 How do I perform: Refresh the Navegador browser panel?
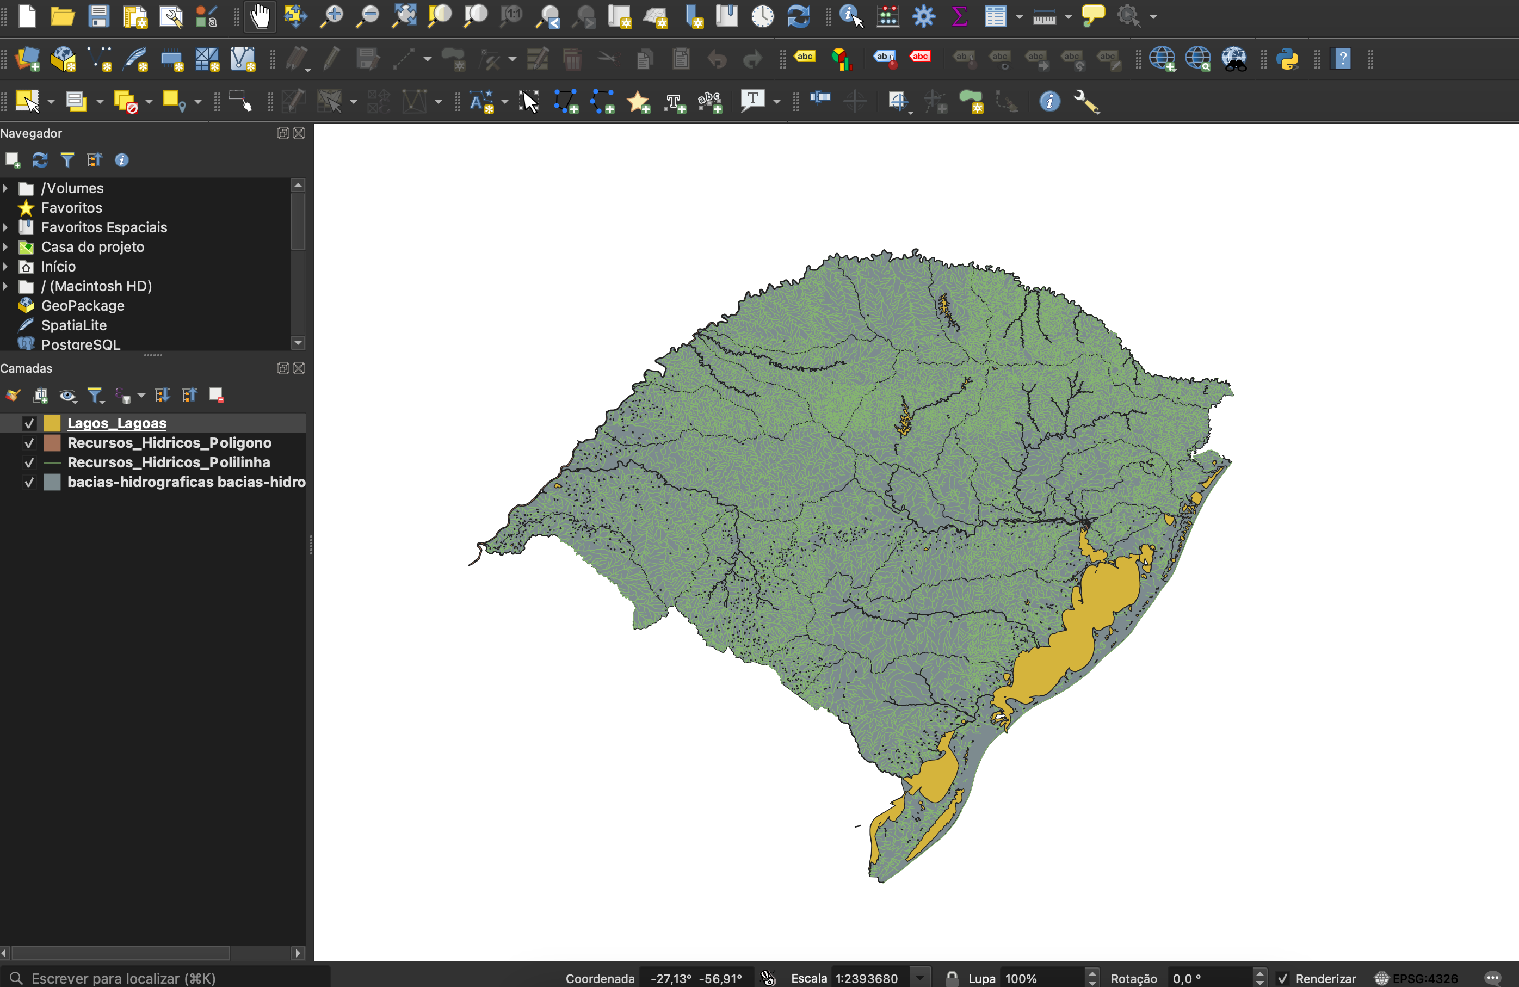tap(40, 161)
